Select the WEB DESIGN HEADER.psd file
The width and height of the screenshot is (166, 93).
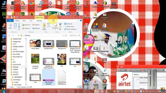click(62, 78)
